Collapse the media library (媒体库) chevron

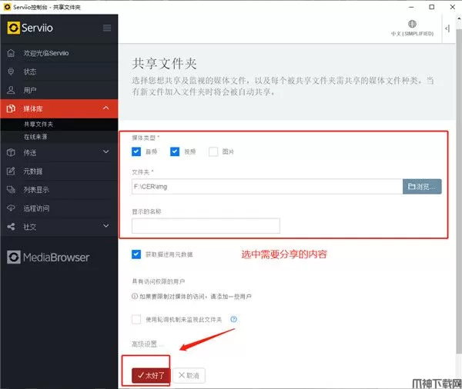106,108
